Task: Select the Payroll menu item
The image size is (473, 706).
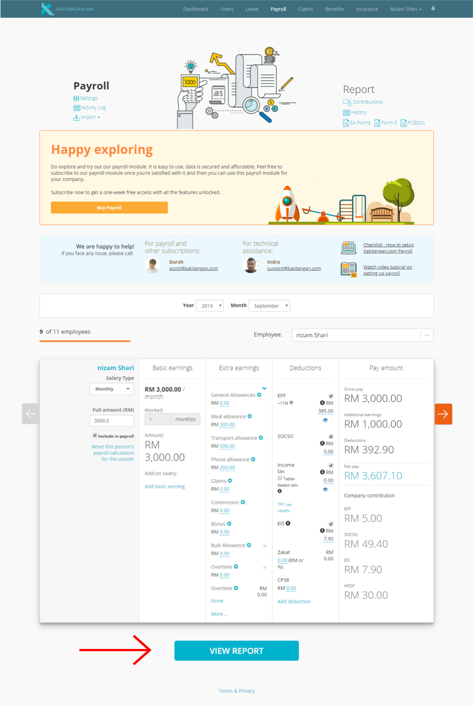Action: pos(278,9)
